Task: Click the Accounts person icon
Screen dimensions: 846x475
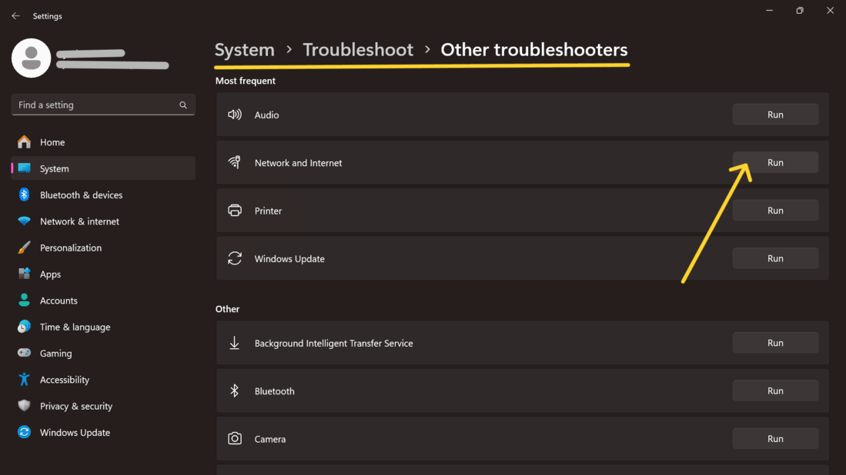Action: click(x=25, y=301)
